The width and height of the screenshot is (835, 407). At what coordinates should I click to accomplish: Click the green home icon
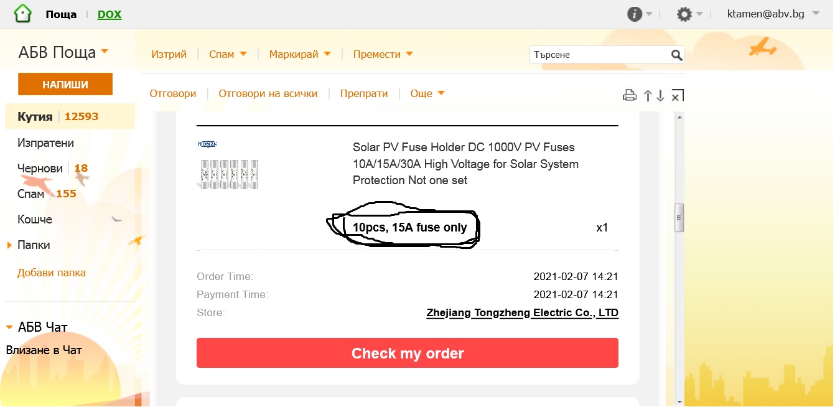coord(22,14)
